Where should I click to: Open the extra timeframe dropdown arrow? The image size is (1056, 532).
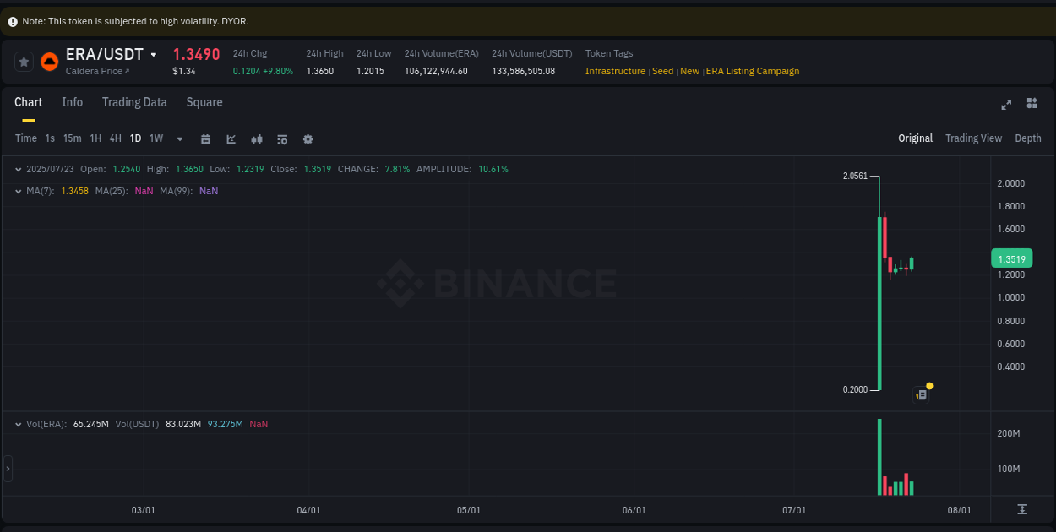[179, 138]
